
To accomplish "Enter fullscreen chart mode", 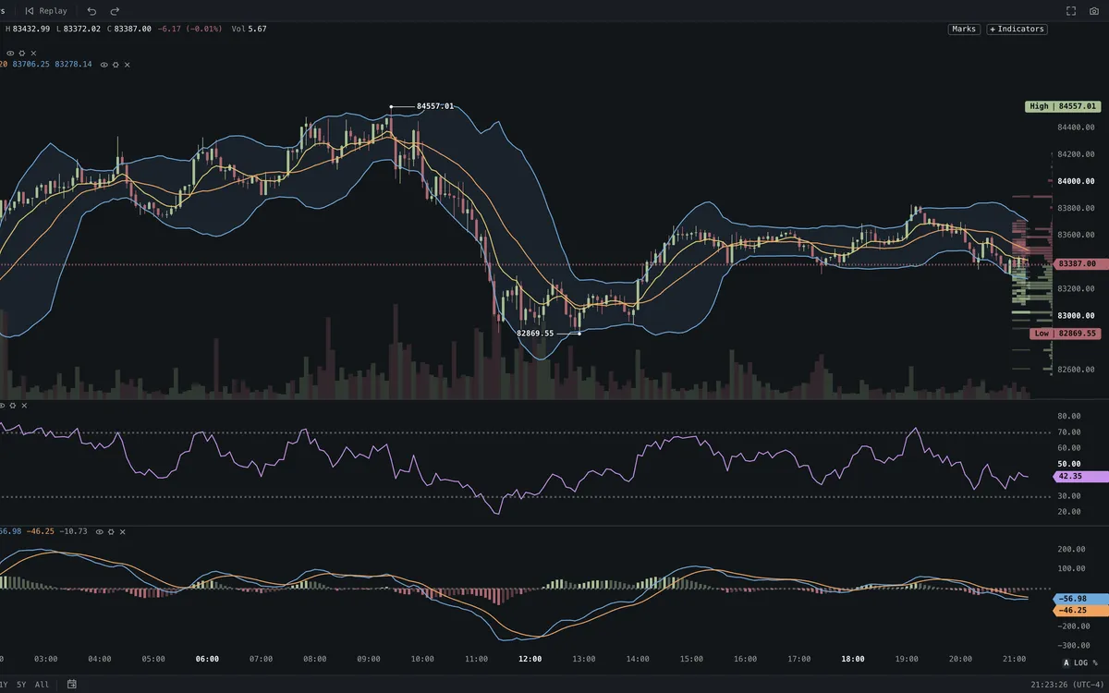I will [1071, 10].
